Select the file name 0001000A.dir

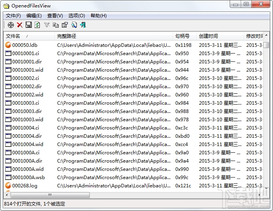tap(27, 161)
